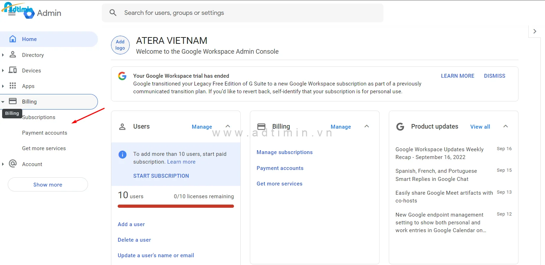Select Home in the sidebar
The image size is (545, 265).
pyautogui.click(x=49, y=39)
